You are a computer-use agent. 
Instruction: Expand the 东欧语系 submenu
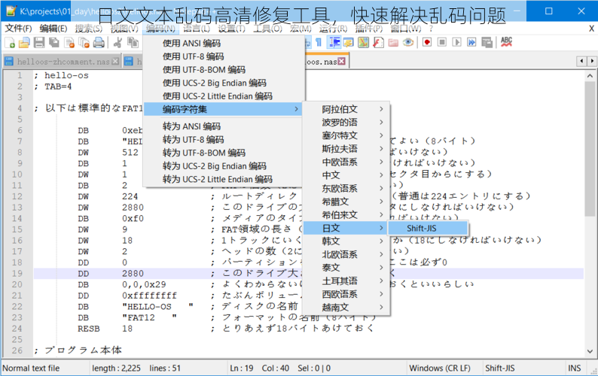click(x=346, y=189)
